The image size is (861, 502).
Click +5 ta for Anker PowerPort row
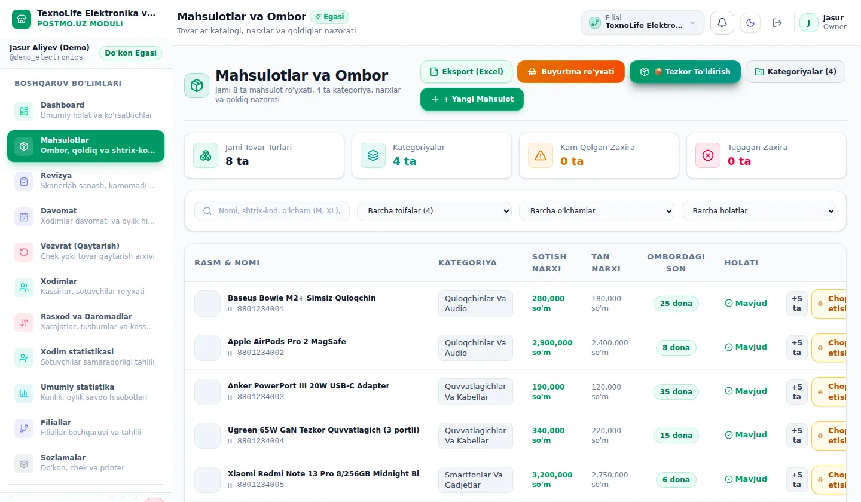pyautogui.click(x=797, y=392)
